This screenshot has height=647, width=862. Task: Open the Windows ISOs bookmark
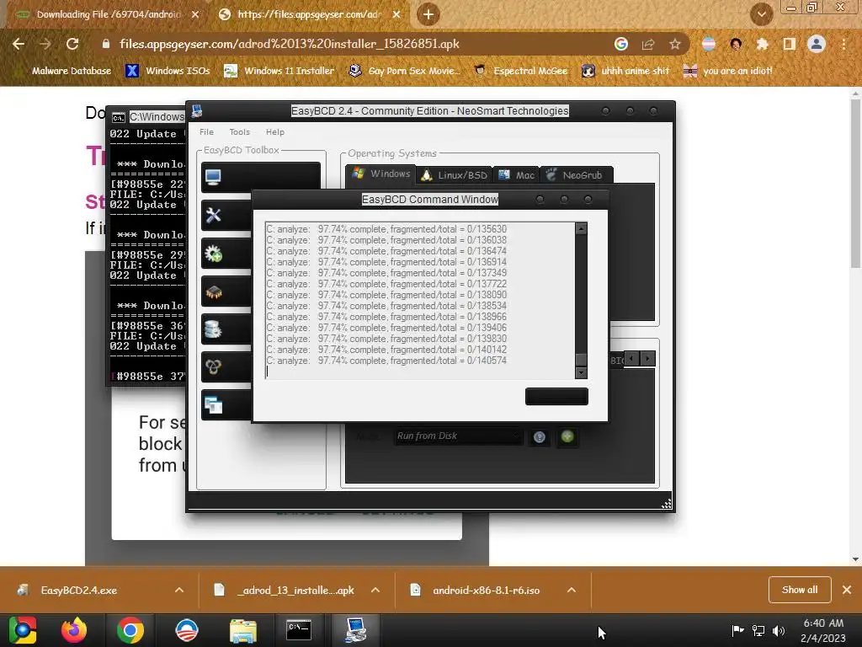point(168,71)
